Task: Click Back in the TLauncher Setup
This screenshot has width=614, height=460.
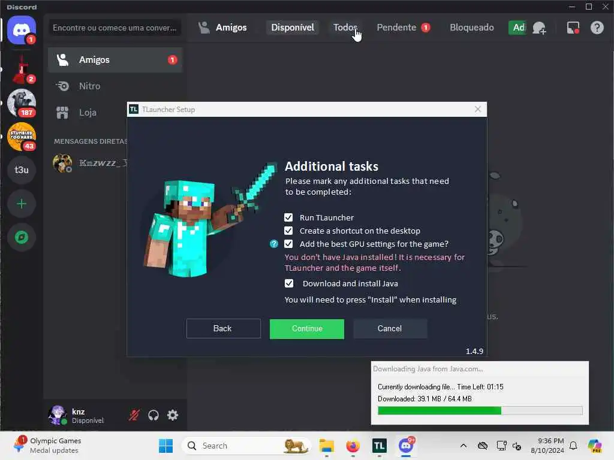Action: click(x=223, y=329)
